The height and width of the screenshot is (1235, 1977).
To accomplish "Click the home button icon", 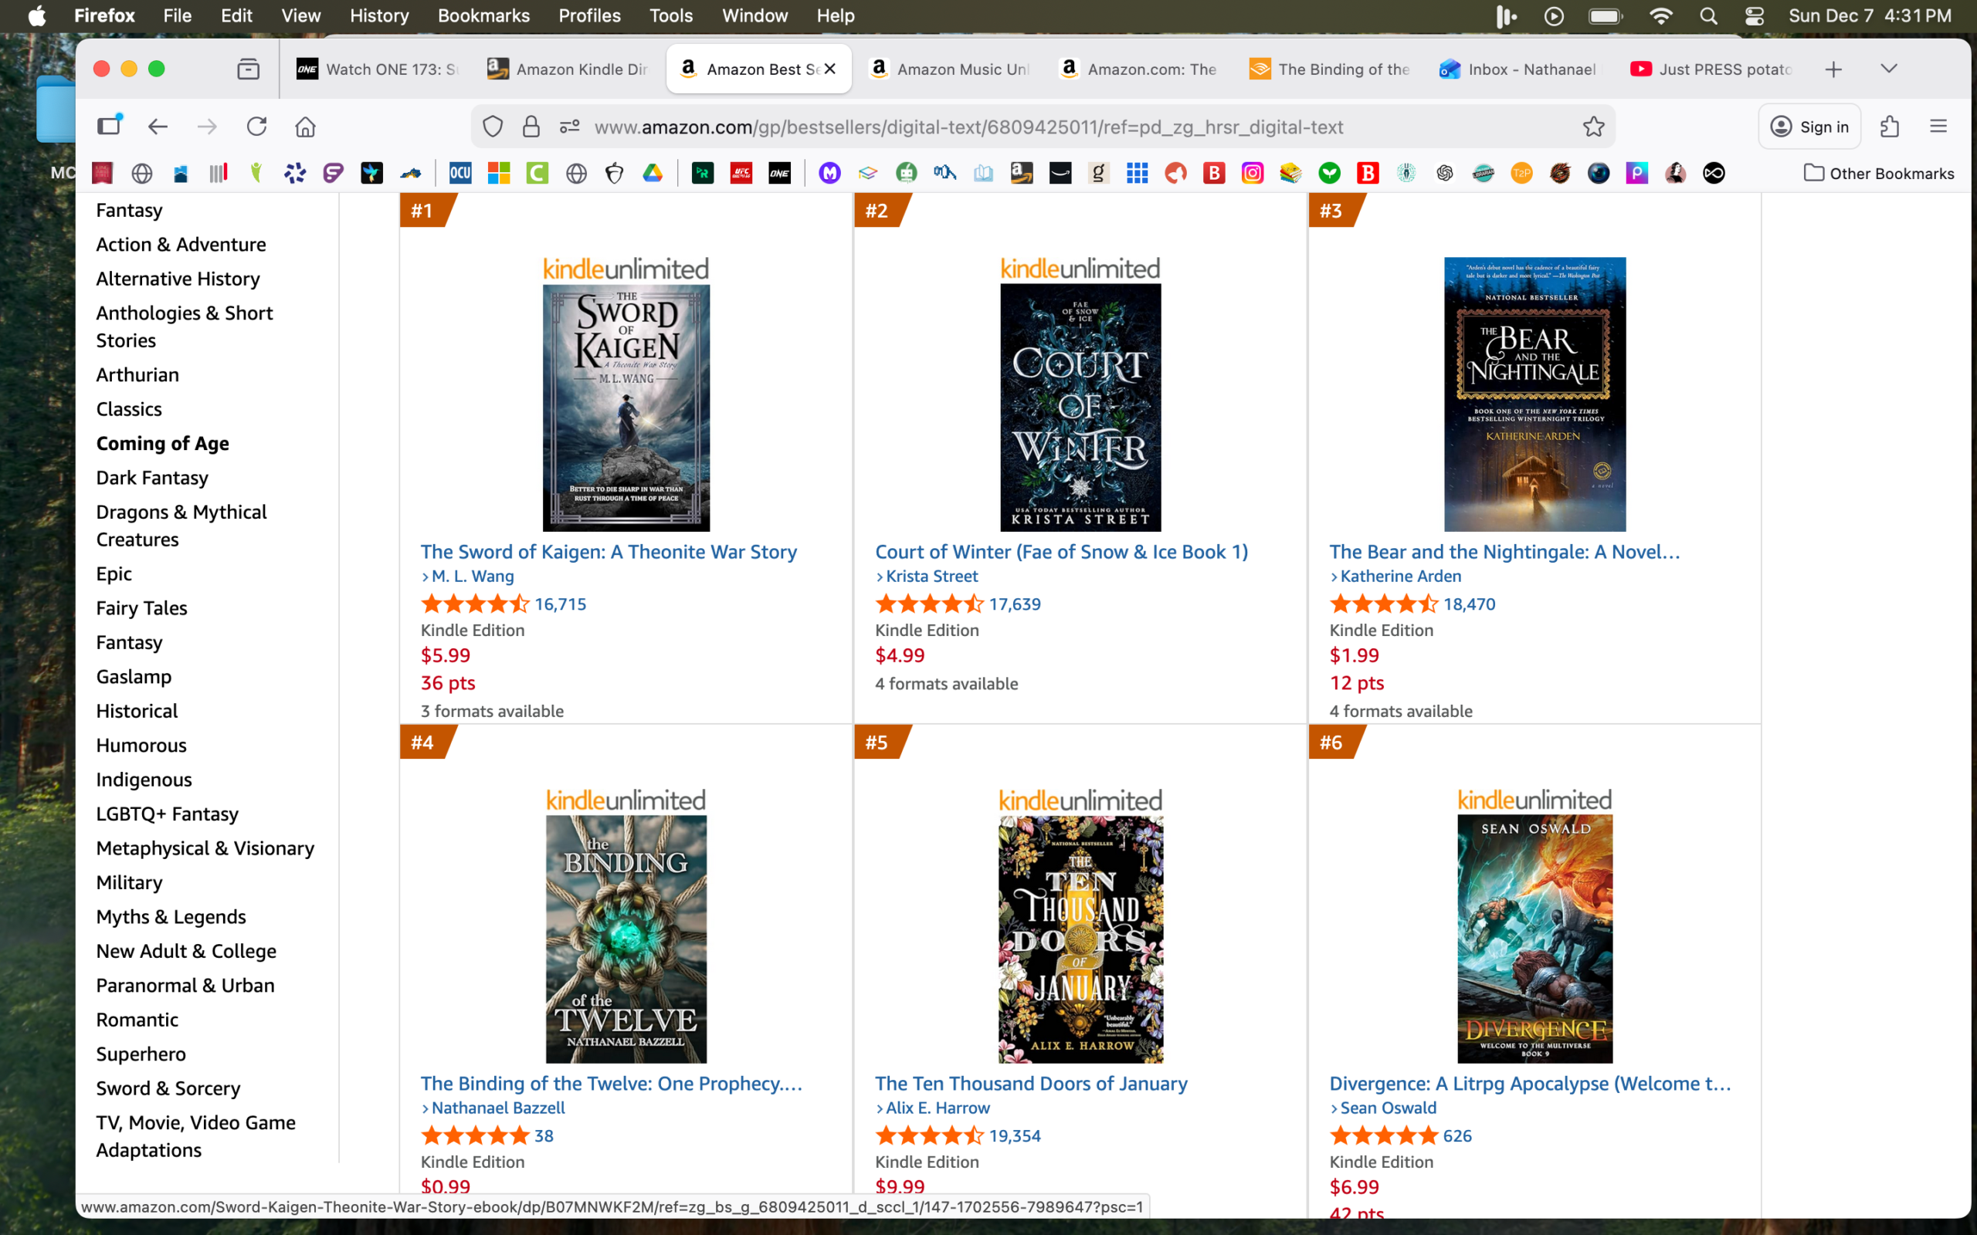I will 305,127.
